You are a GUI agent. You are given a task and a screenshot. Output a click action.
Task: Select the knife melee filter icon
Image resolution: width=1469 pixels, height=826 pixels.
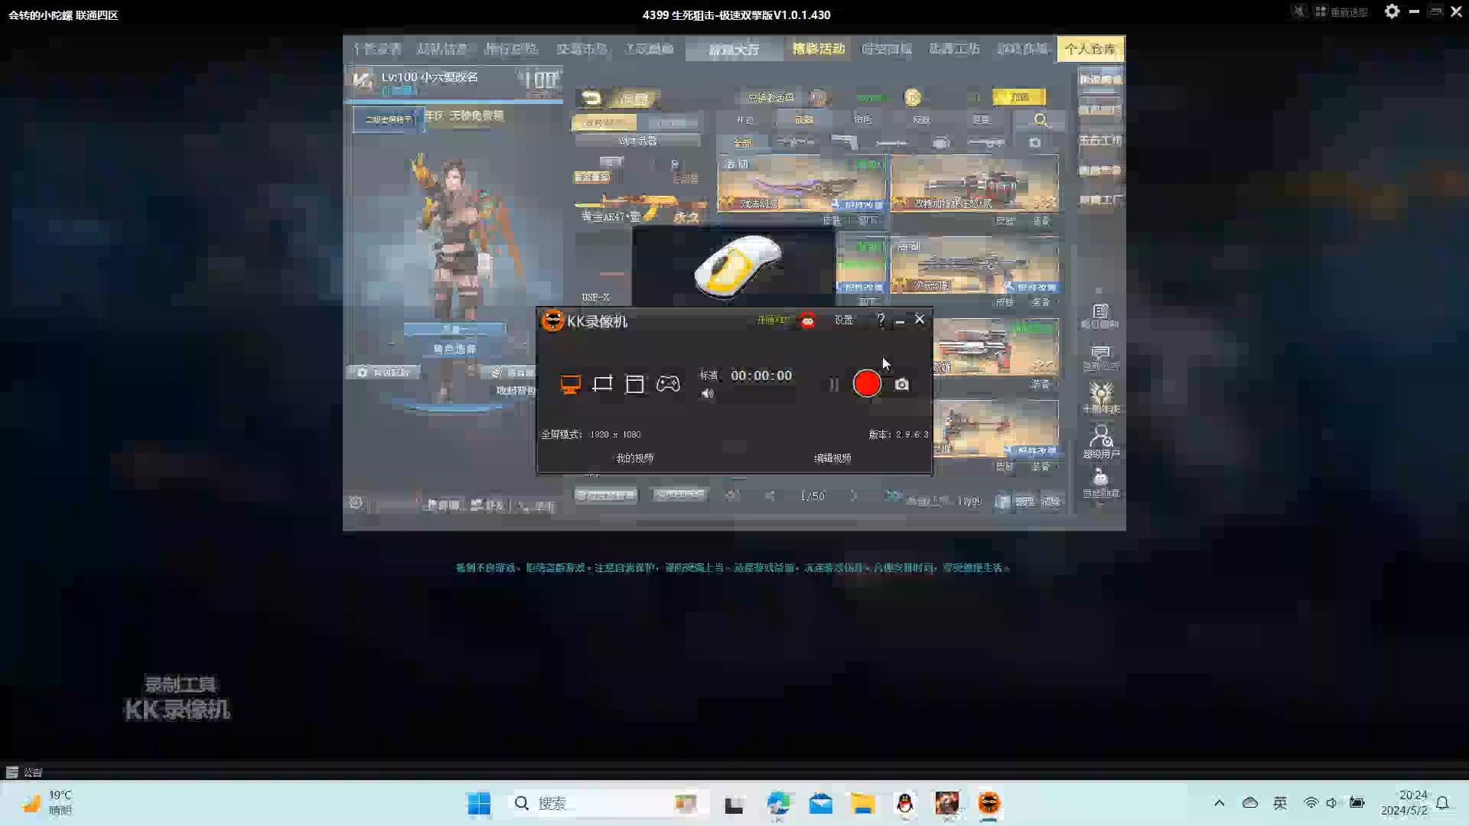(891, 142)
